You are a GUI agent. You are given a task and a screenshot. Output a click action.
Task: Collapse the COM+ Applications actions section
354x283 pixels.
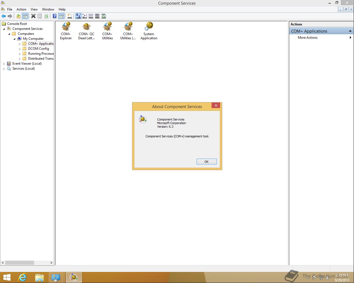350,31
